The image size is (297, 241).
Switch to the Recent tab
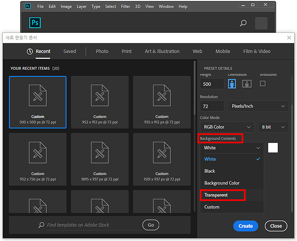pos(43,51)
